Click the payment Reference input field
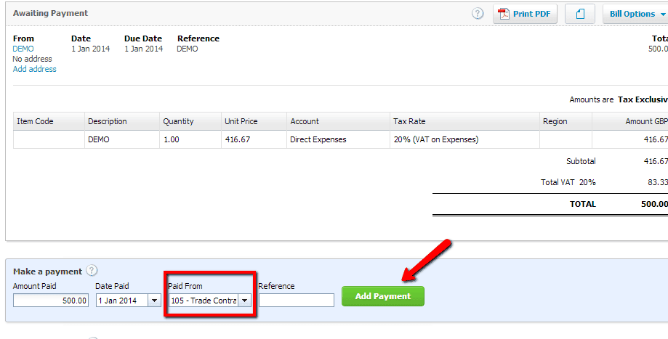The image size is (668, 339). coord(297,301)
